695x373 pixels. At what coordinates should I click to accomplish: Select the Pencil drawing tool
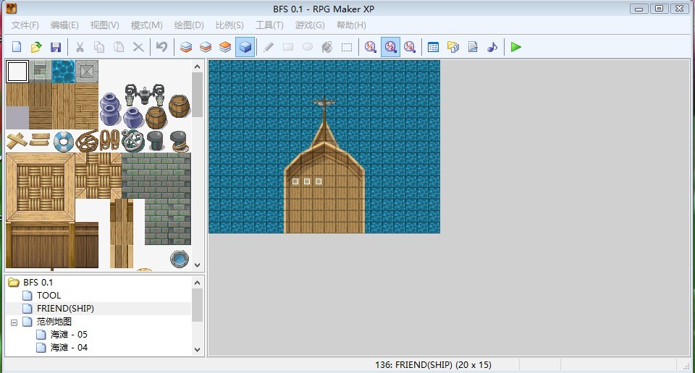(x=269, y=47)
